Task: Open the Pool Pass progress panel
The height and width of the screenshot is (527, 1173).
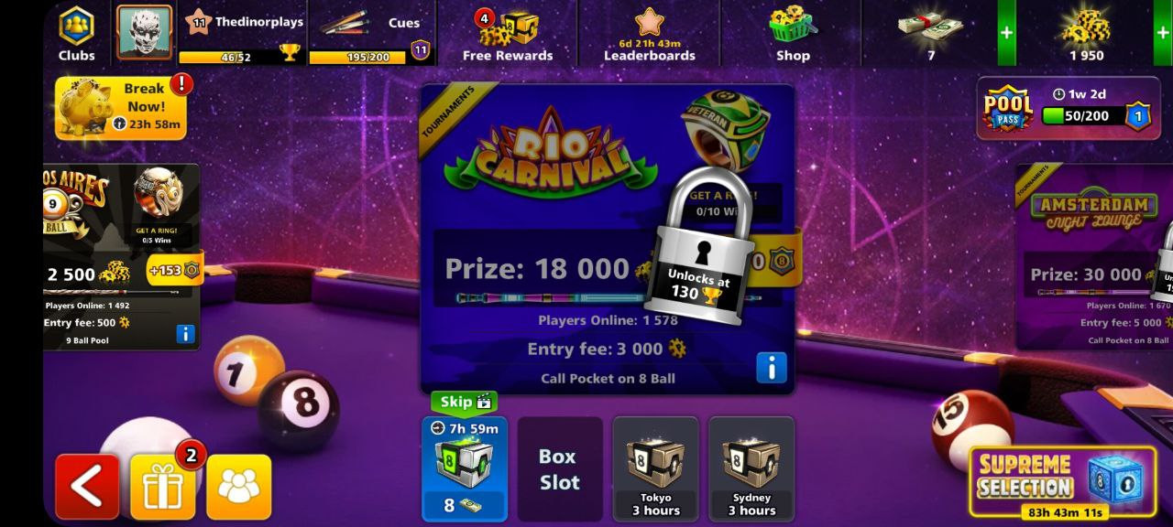Action: click(1069, 108)
